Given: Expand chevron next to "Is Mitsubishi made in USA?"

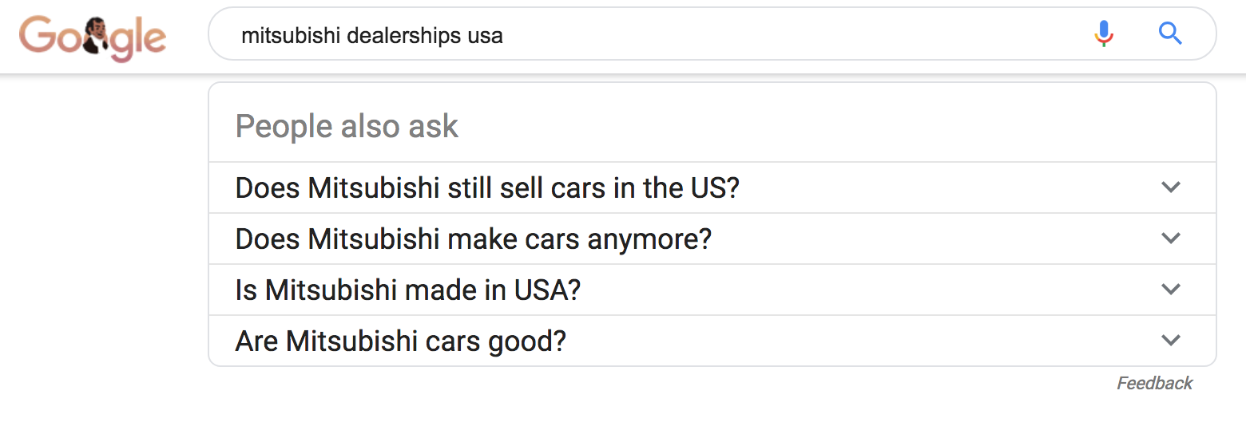Looking at the screenshot, I should pyautogui.click(x=1170, y=290).
